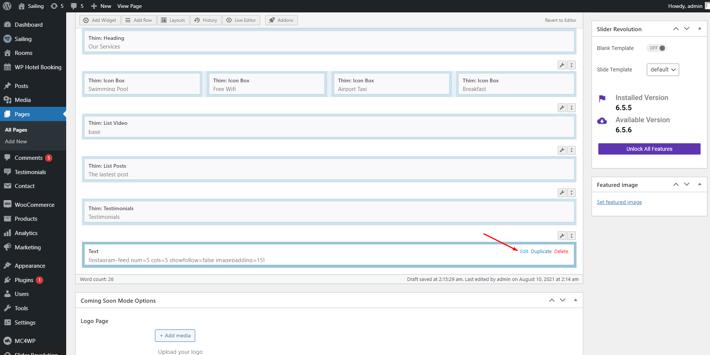This screenshot has height=355, width=710.
Task: Click the Add Row toolbar button
Action: click(x=139, y=20)
